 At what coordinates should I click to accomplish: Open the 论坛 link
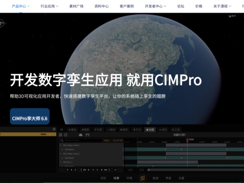click(x=181, y=6)
